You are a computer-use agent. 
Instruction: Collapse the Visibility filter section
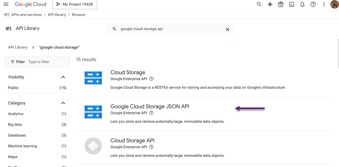63,77
